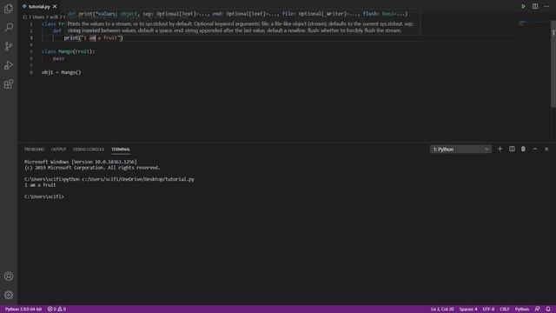Open editor More Actions ellipsis

pos(546,6)
